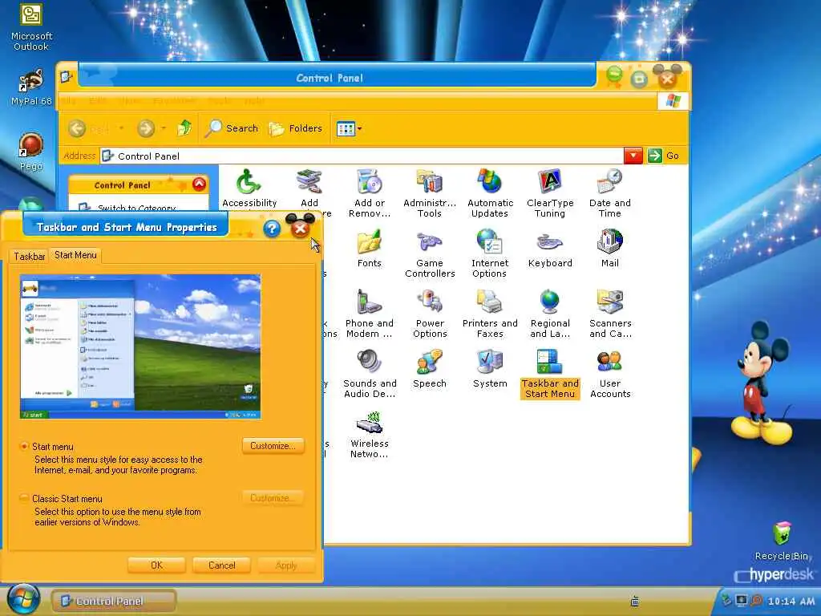Open the Start orb button
The width and height of the screenshot is (821, 616).
tap(23, 599)
